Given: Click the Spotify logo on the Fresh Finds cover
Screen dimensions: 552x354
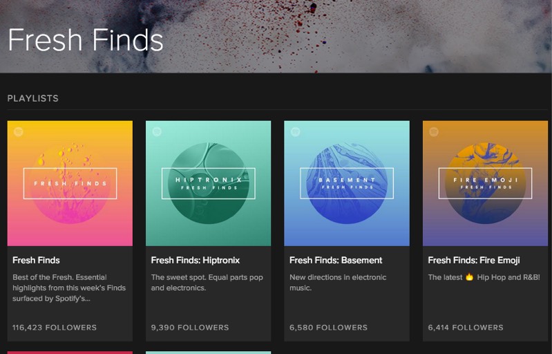Looking at the screenshot, I should click(18, 131).
